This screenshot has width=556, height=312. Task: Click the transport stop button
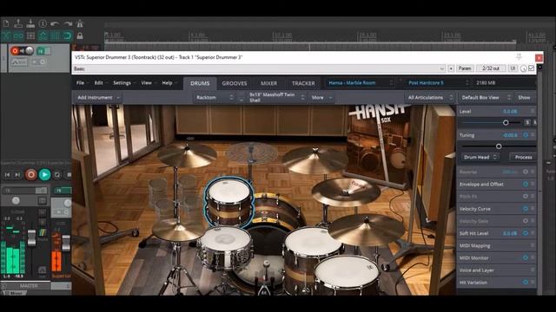69,175
